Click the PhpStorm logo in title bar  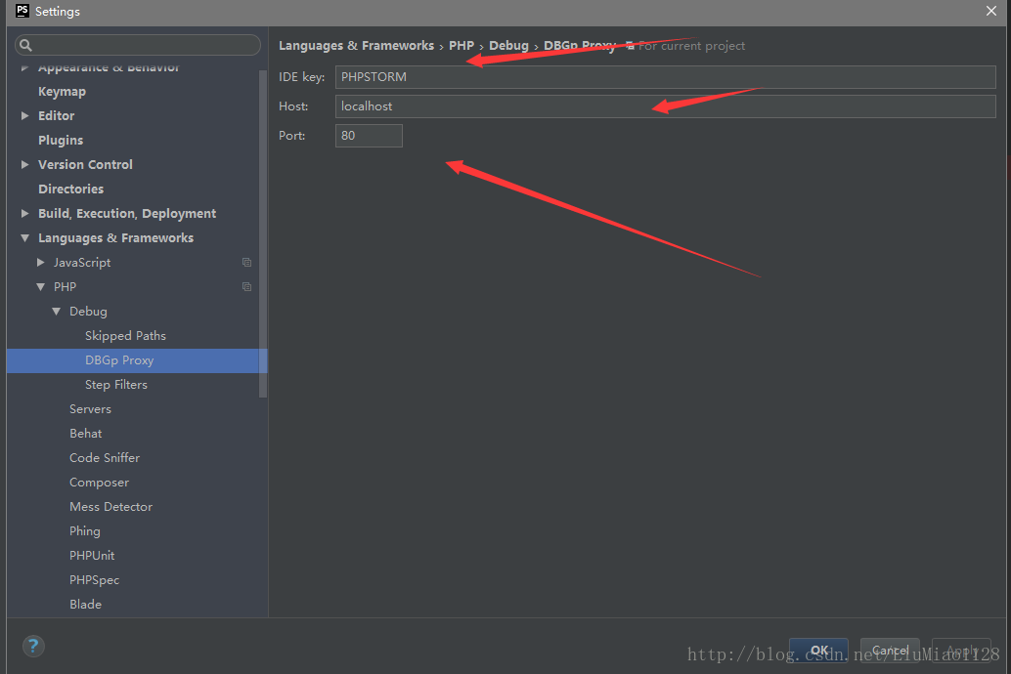(22, 11)
